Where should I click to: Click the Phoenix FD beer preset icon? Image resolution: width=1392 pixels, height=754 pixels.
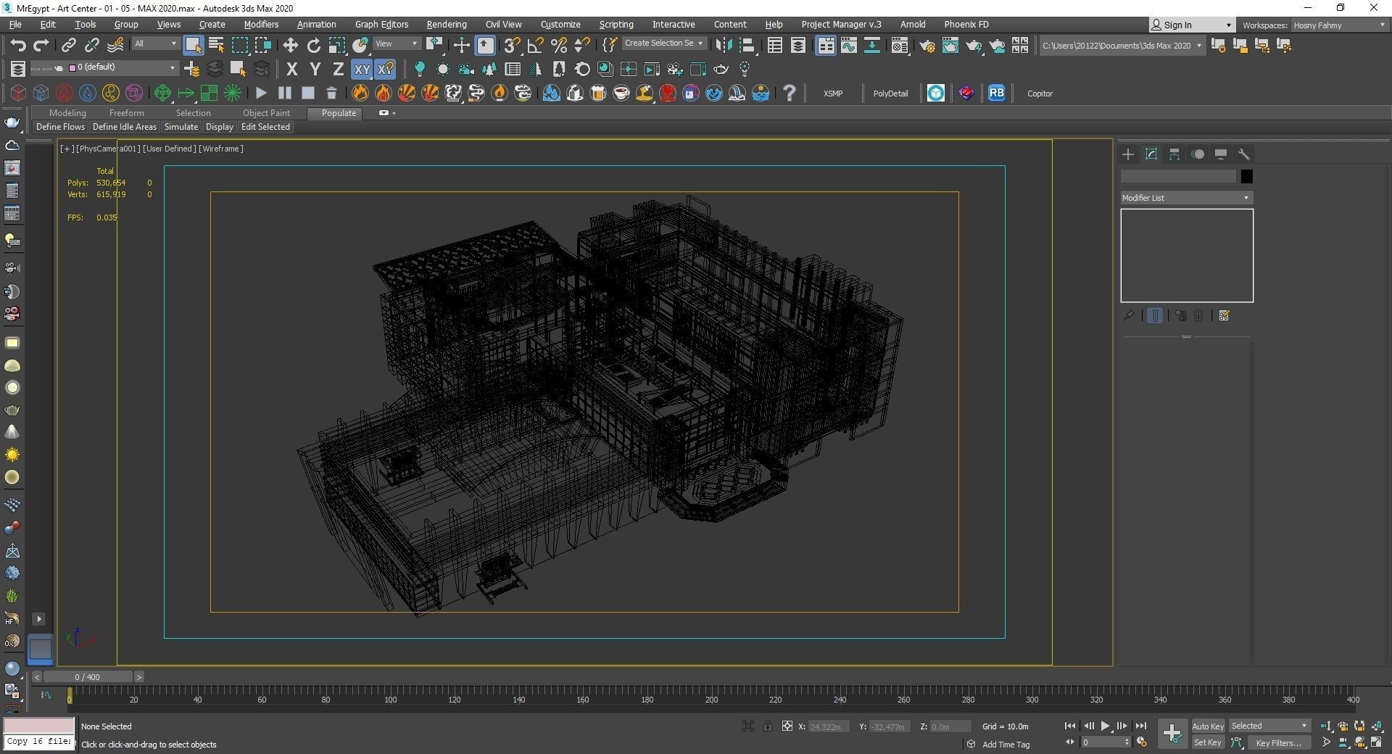coord(598,93)
